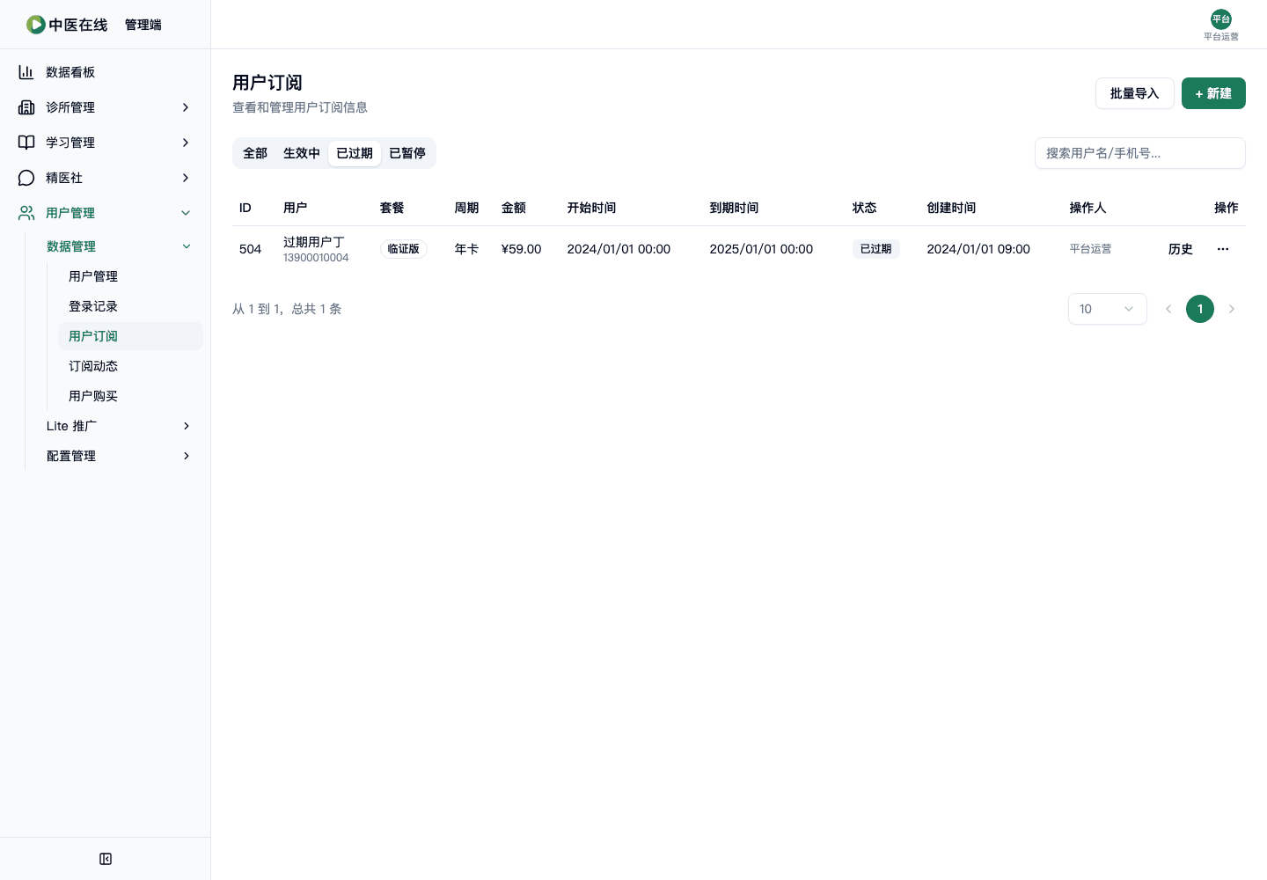Open the page size 10 dropdown
1267x880 pixels.
click(1108, 309)
